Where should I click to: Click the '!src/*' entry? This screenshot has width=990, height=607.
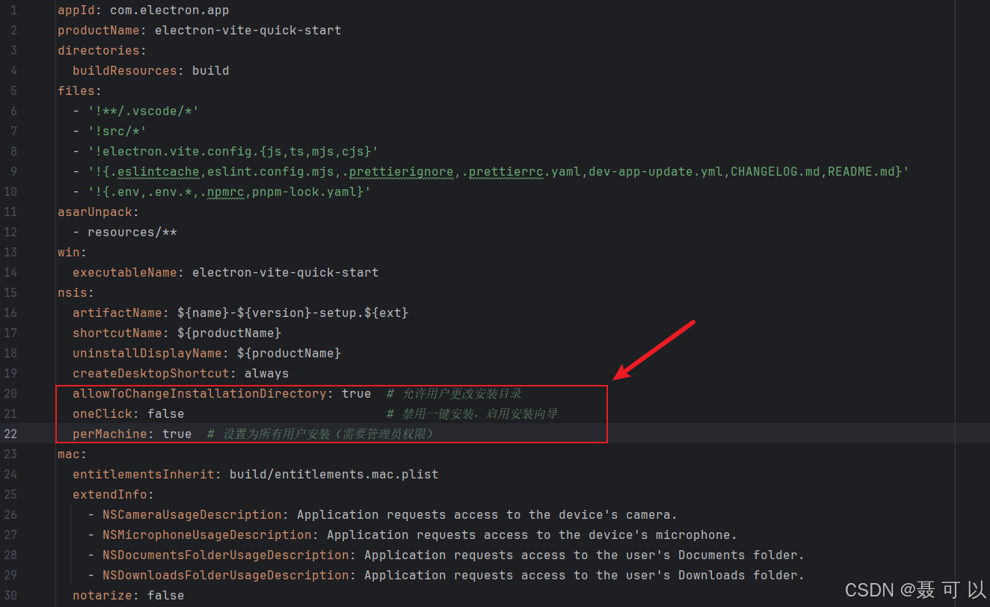pyautogui.click(x=117, y=132)
